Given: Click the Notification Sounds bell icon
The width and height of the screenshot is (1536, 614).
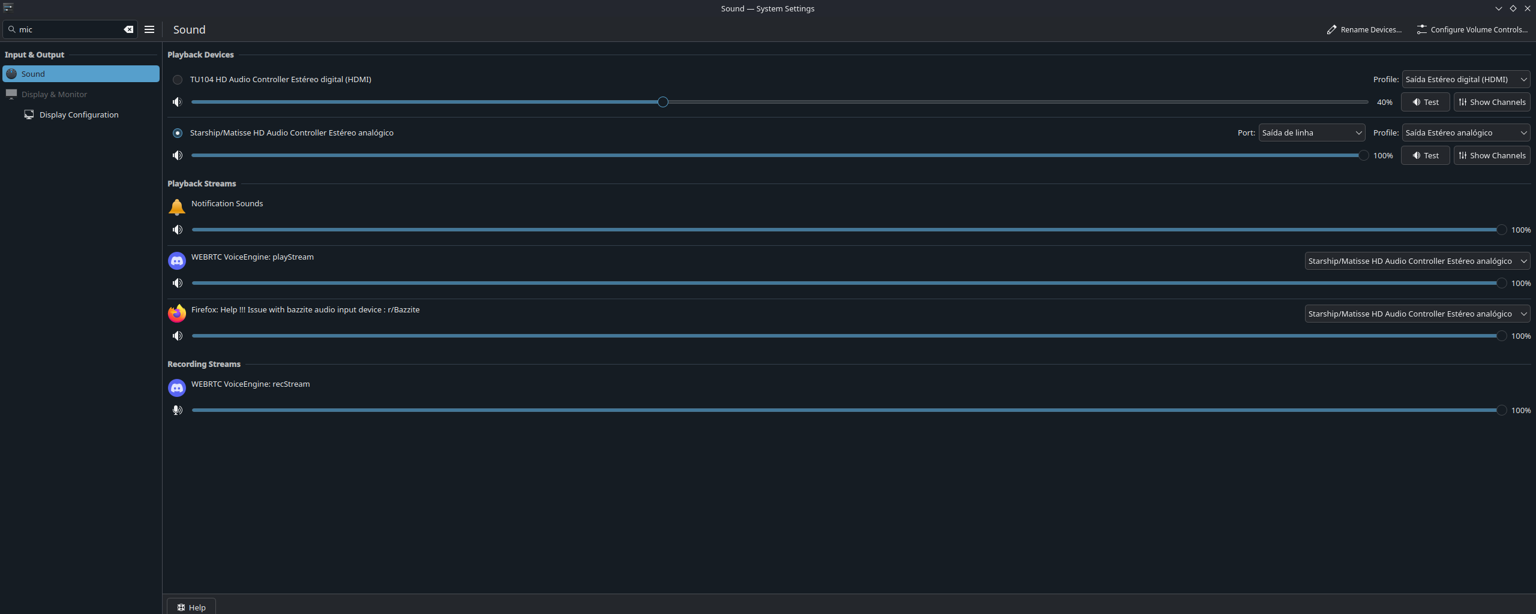Looking at the screenshot, I should point(177,207).
